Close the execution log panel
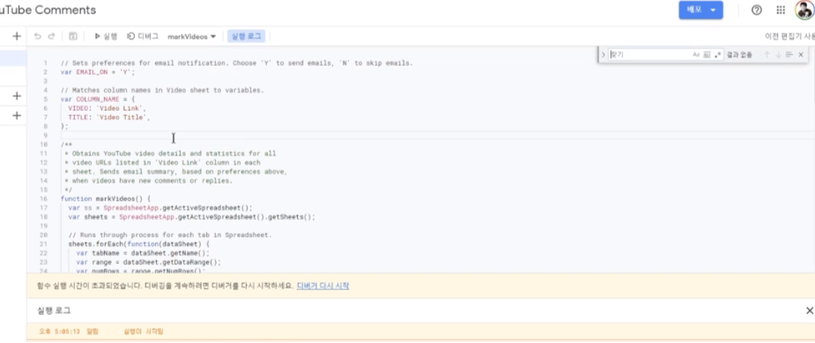Image resolution: width=815 pixels, height=343 pixels. coord(810,310)
